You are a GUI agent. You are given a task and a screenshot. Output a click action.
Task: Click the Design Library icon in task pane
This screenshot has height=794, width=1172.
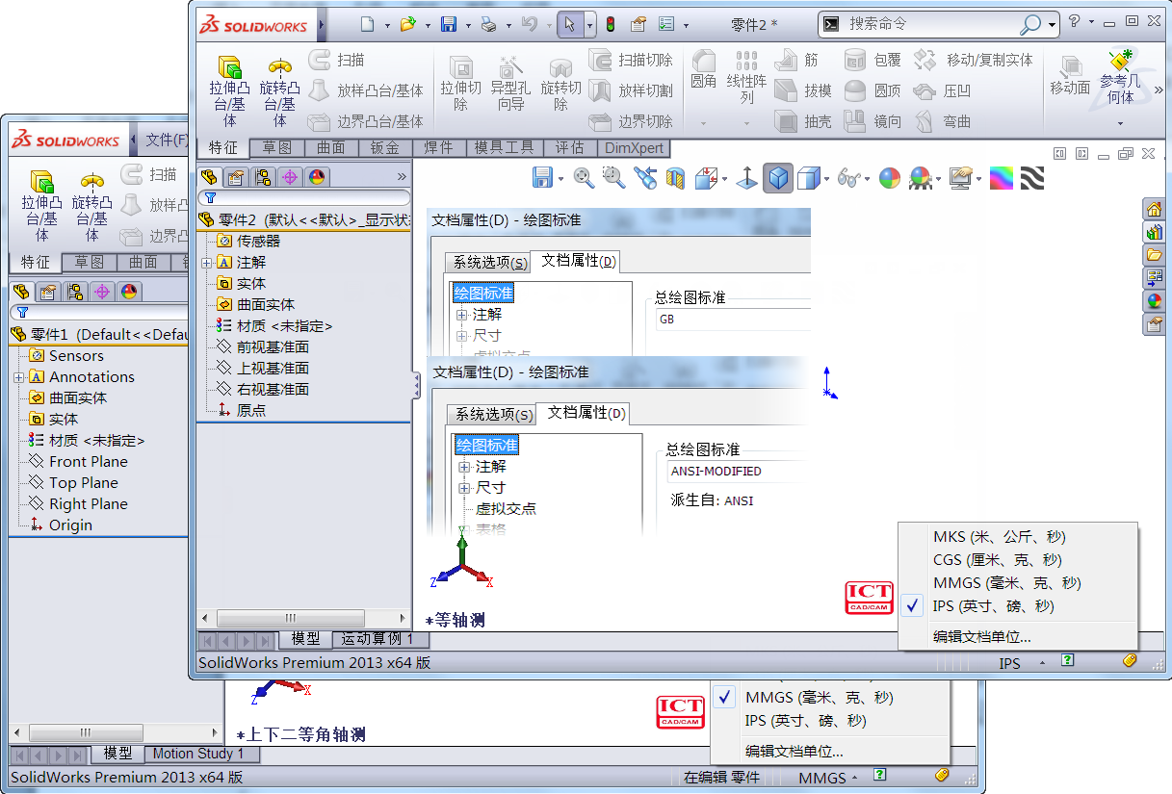pos(1154,232)
